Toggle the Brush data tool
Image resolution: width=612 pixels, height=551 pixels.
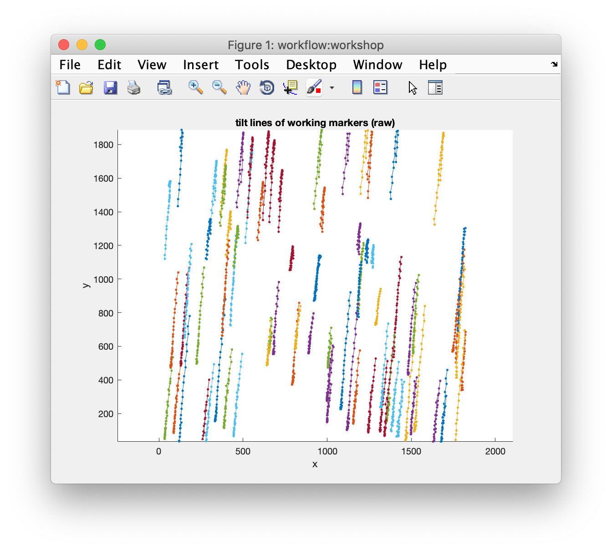point(314,87)
